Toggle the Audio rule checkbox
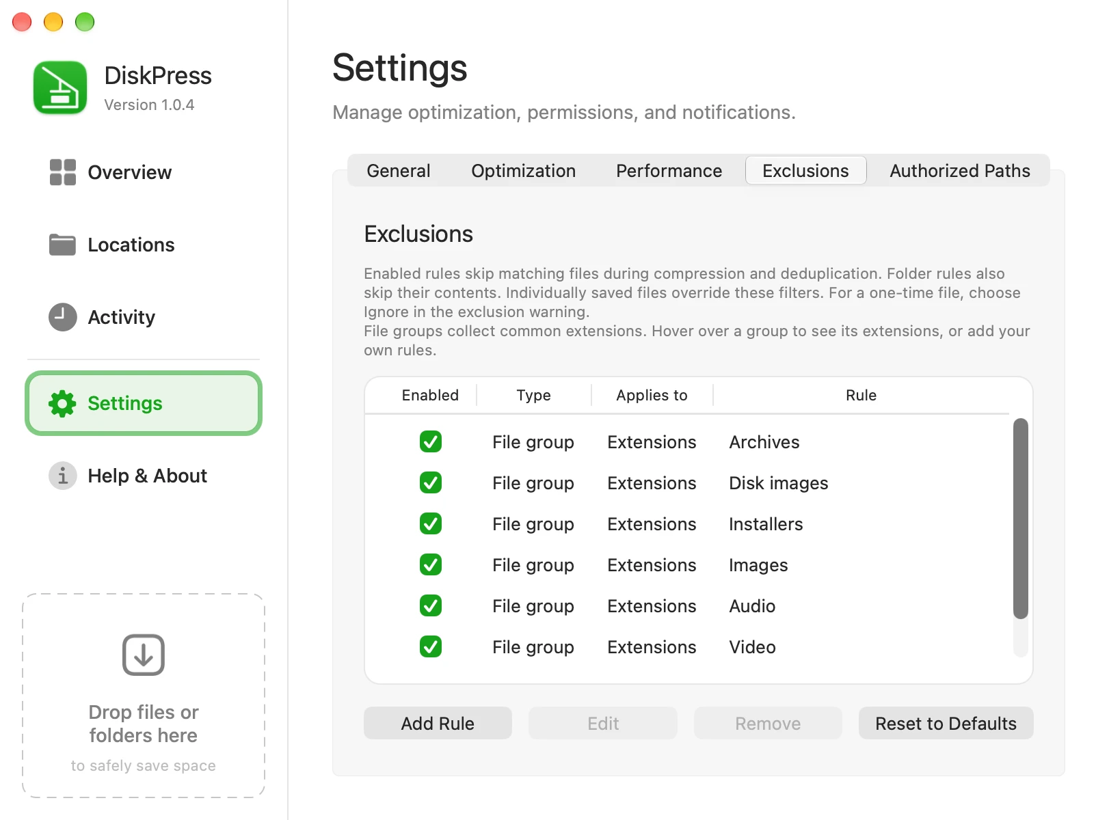 point(431,605)
